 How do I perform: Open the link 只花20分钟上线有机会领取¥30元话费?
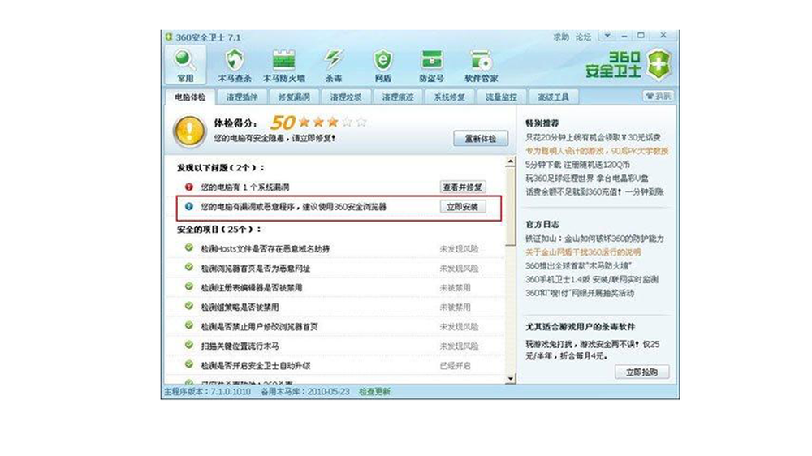(x=593, y=137)
